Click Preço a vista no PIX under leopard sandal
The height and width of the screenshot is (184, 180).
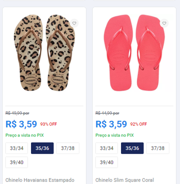[x=25, y=135]
